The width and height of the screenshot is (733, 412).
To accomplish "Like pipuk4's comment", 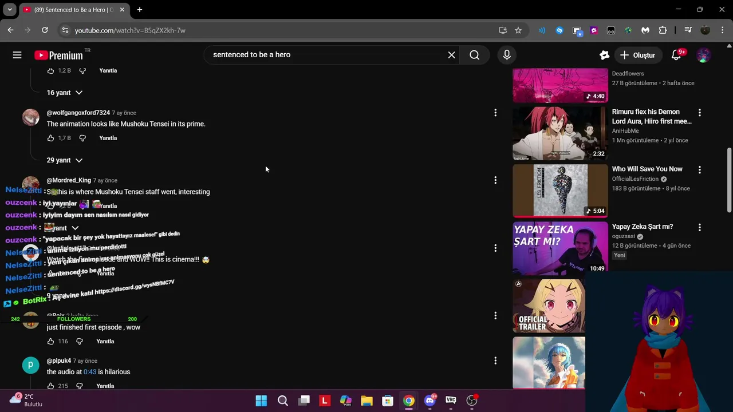I will pos(50,386).
